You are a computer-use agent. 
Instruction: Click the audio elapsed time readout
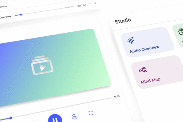click(70, 7)
